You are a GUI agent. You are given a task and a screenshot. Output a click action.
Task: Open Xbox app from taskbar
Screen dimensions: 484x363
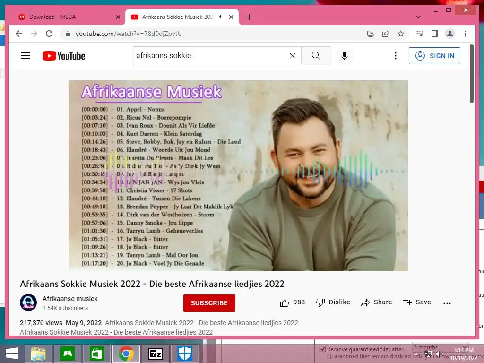[x=67, y=354]
